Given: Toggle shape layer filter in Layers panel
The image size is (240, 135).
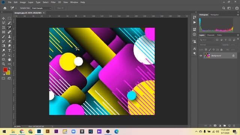Looking at the screenshot, I should [x=230, y=40].
